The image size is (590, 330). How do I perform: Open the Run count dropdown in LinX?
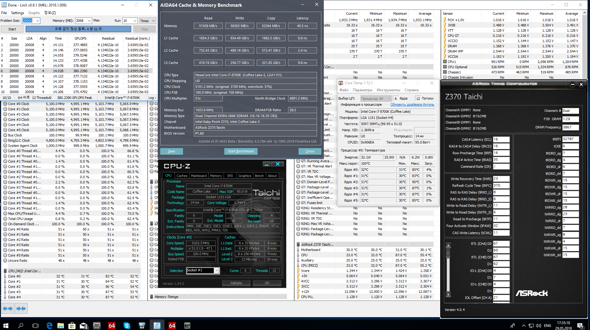pos(135,21)
